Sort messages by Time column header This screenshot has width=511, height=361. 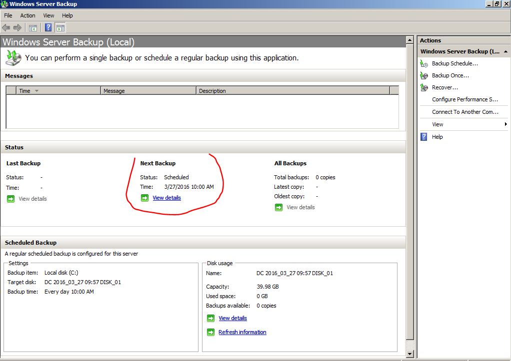coord(58,91)
